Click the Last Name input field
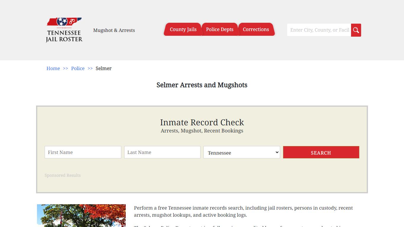 pos(162,152)
